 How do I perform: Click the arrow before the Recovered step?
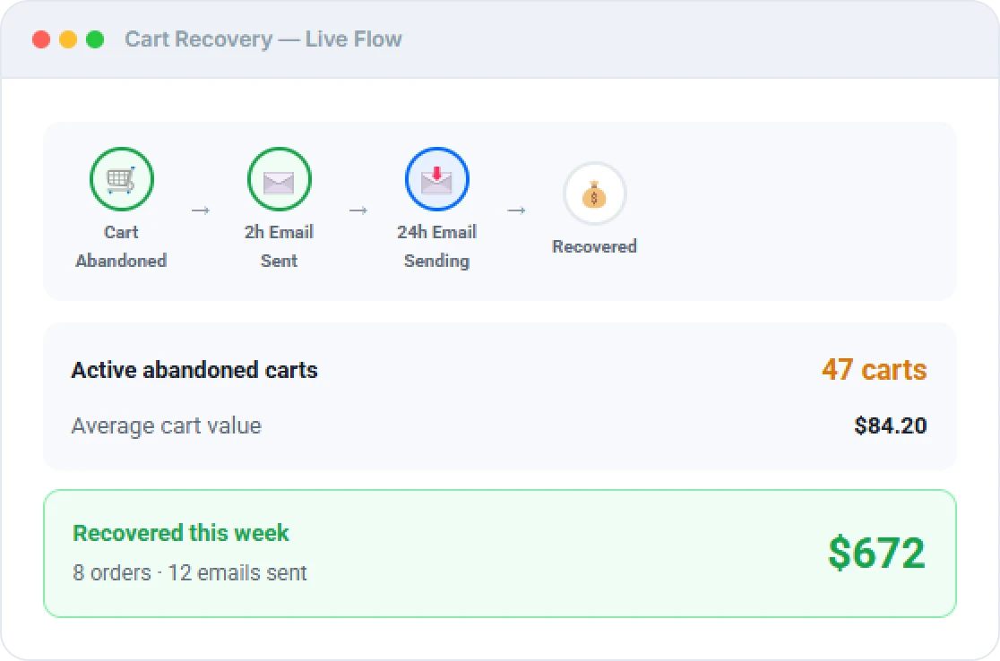click(516, 210)
